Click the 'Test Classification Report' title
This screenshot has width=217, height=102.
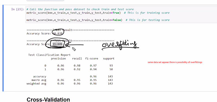pos(49,55)
